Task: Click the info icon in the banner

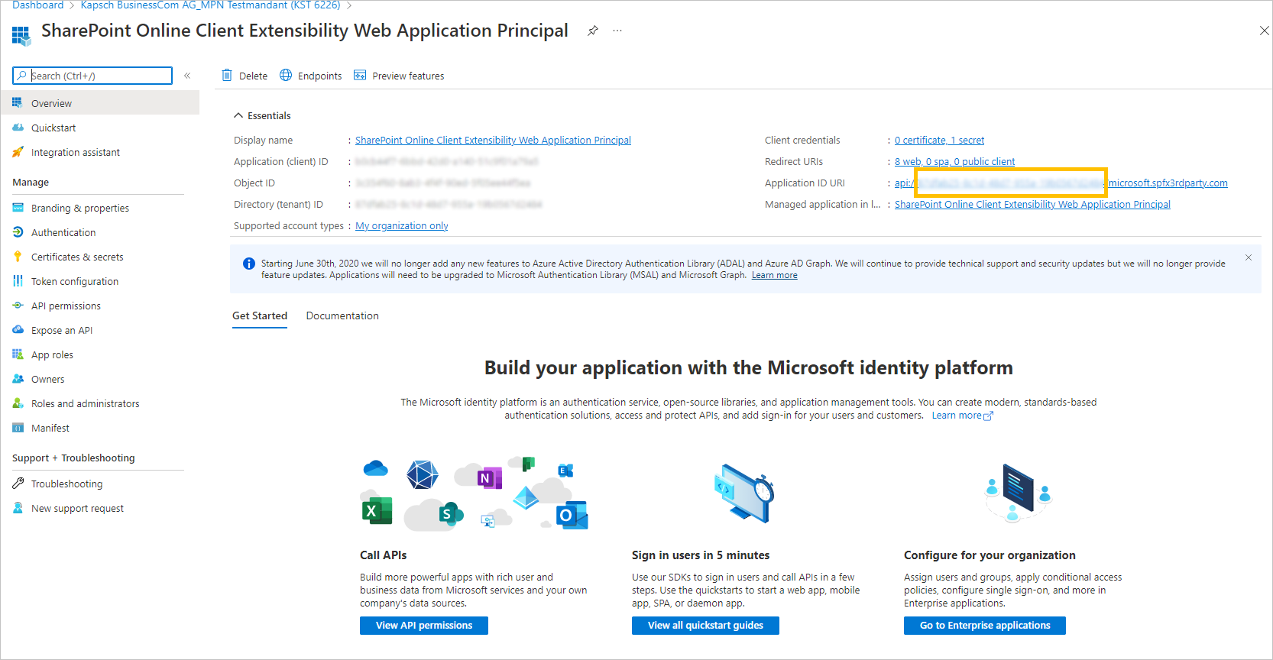Action: tap(248, 264)
